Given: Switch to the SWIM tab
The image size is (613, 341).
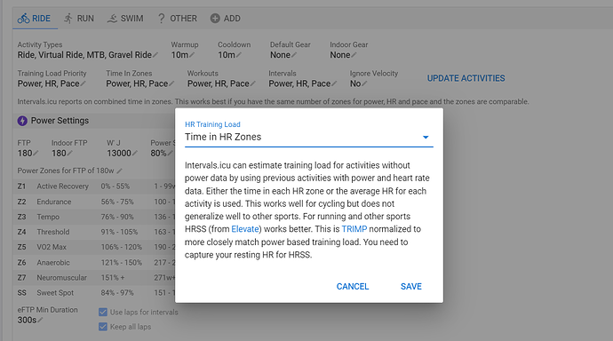Looking at the screenshot, I should point(125,19).
